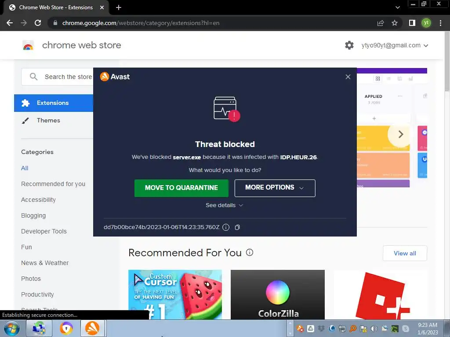
Task: Open Chrome three-dot menu
Action: coord(440,23)
